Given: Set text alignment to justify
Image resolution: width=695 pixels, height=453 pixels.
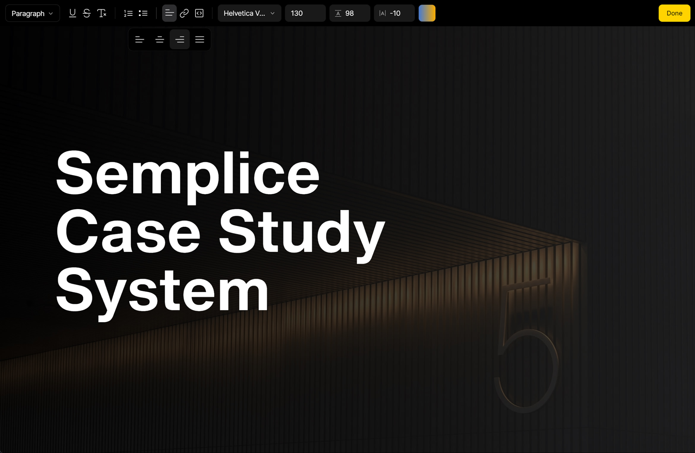Looking at the screenshot, I should 200,39.
